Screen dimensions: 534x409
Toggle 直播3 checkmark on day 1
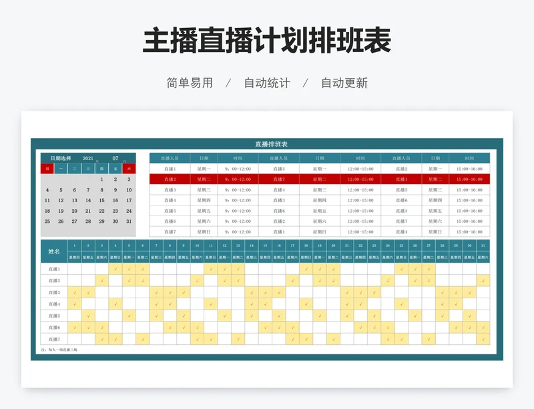pos(75,292)
